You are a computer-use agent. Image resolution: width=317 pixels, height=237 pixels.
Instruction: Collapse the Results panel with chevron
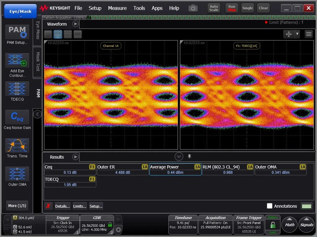click(179, 156)
